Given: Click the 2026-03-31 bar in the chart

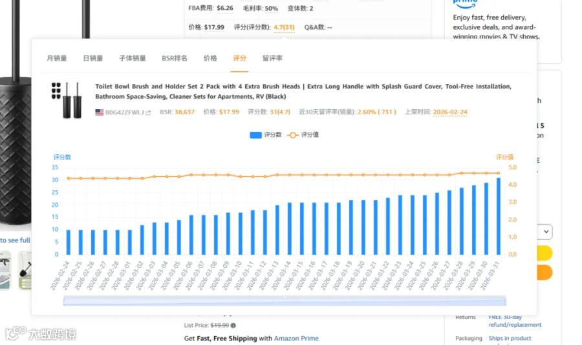Looking at the screenshot, I should (499, 216).
